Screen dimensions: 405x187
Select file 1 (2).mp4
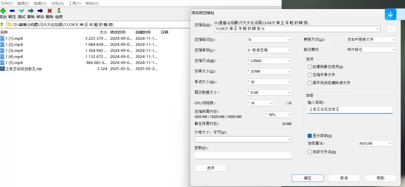[x=14, y=44]
